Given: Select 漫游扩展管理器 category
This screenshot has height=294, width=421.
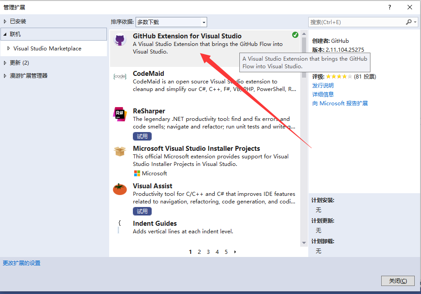Looking at the screenshot, I should [29, 76].
